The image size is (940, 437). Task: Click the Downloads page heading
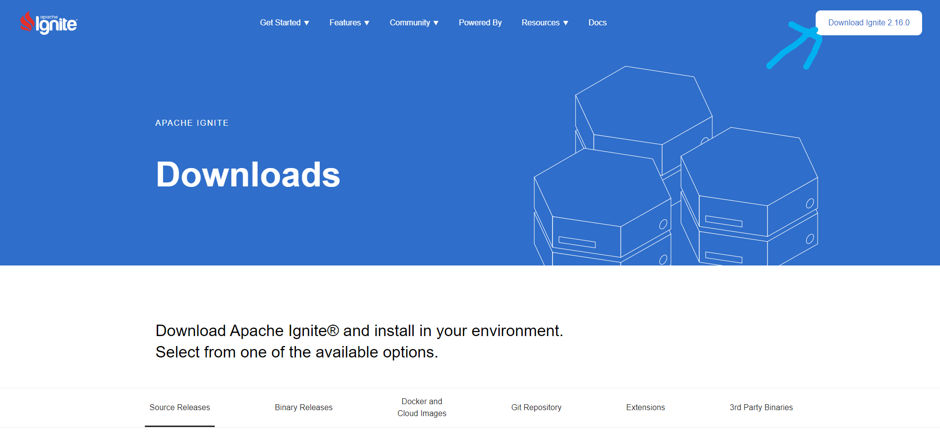click(248, 175)
